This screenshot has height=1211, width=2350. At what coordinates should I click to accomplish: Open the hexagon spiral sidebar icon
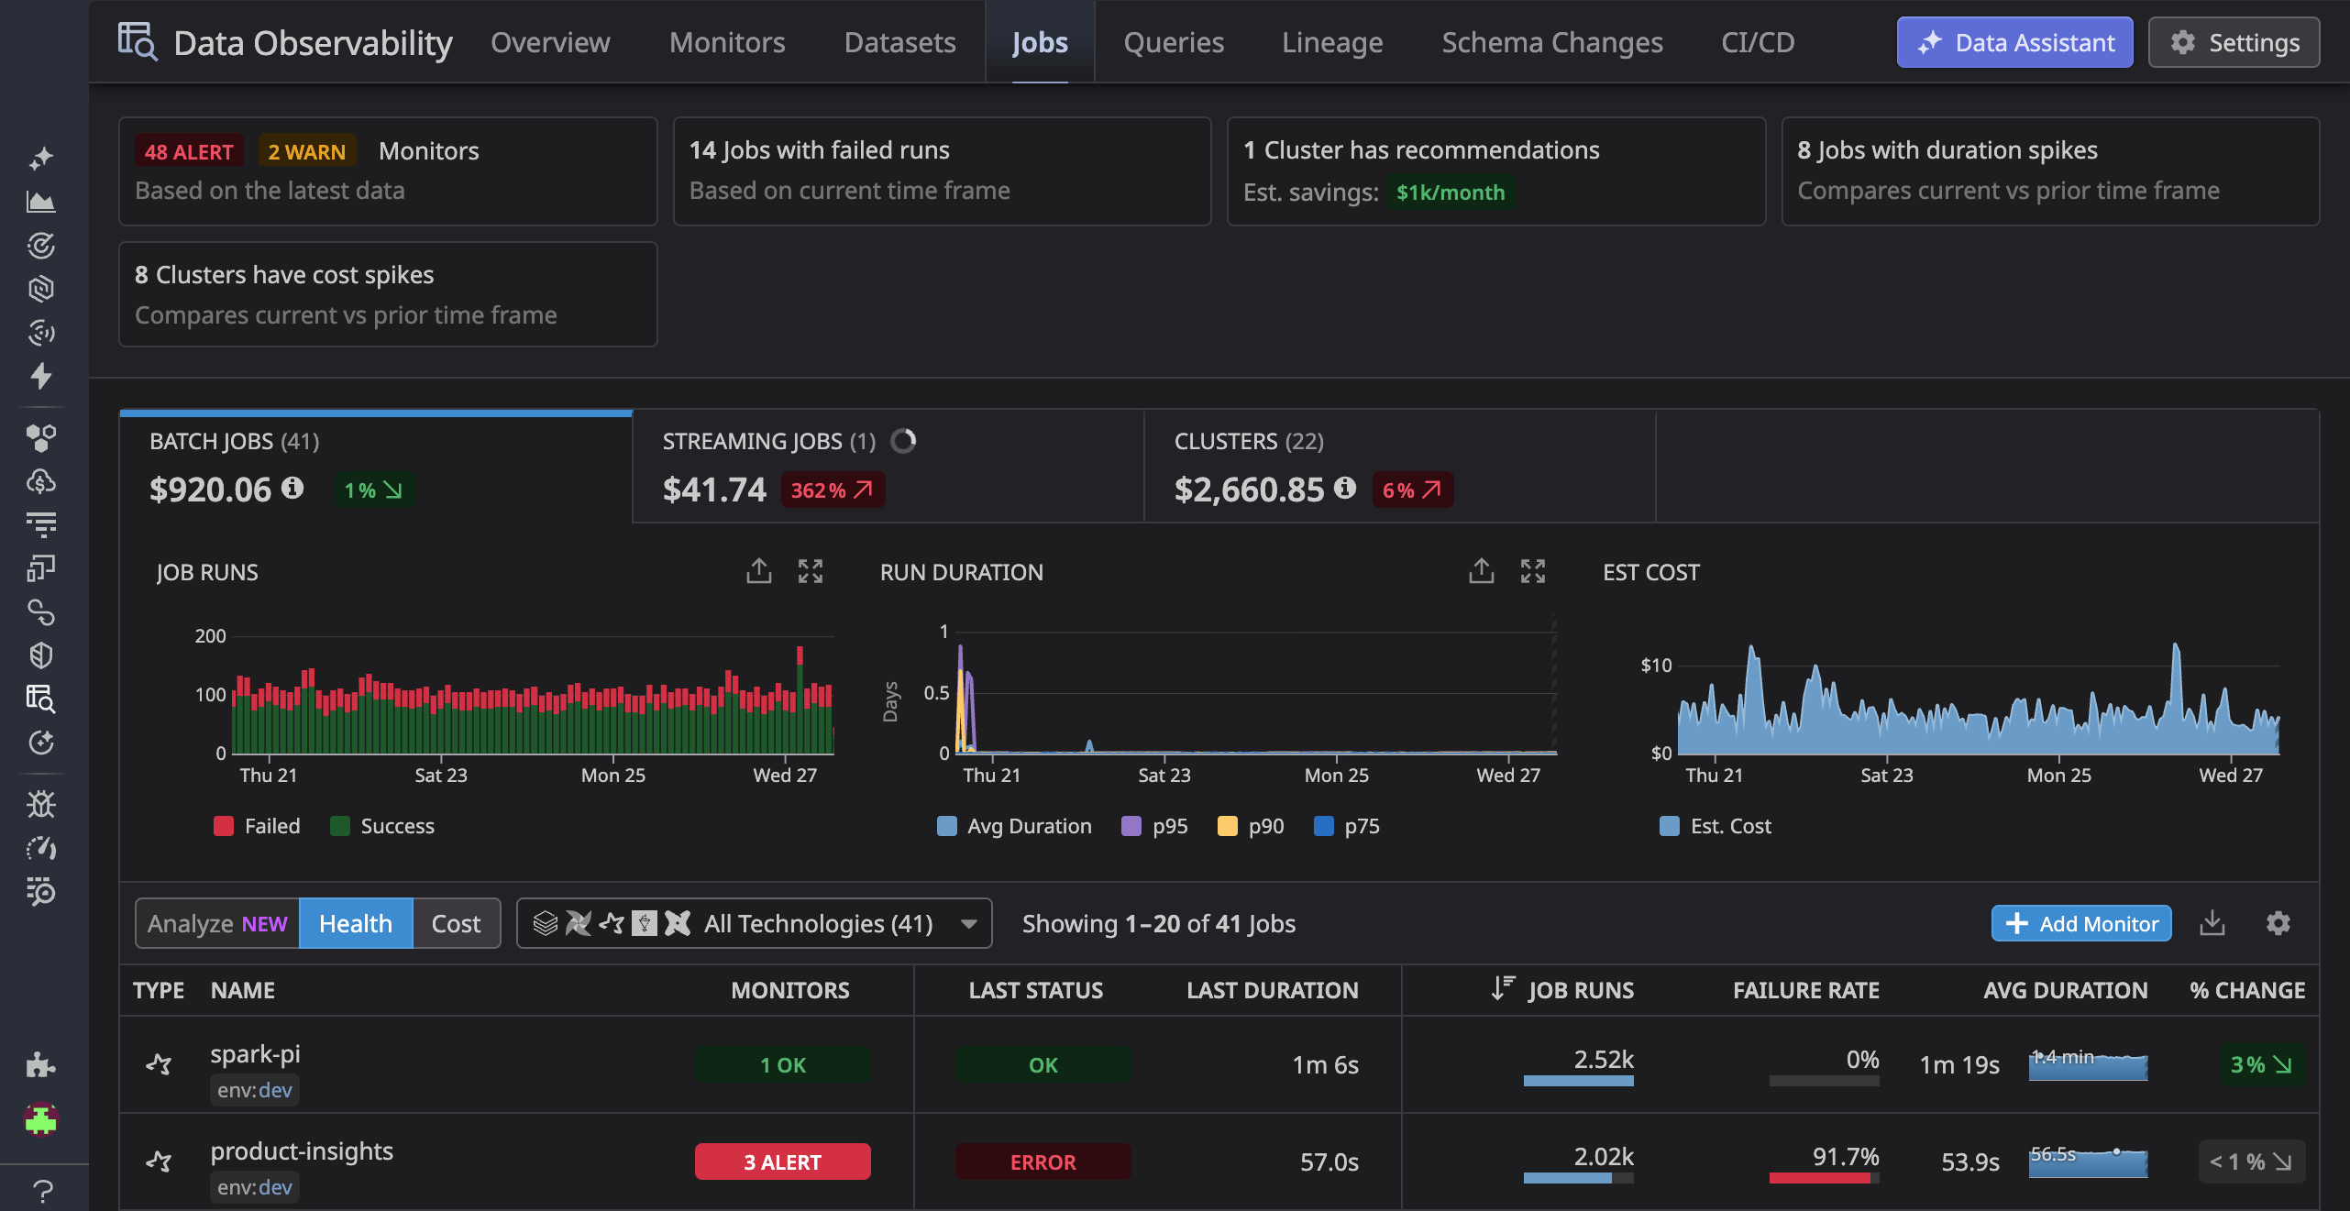(x=41, y=289)
